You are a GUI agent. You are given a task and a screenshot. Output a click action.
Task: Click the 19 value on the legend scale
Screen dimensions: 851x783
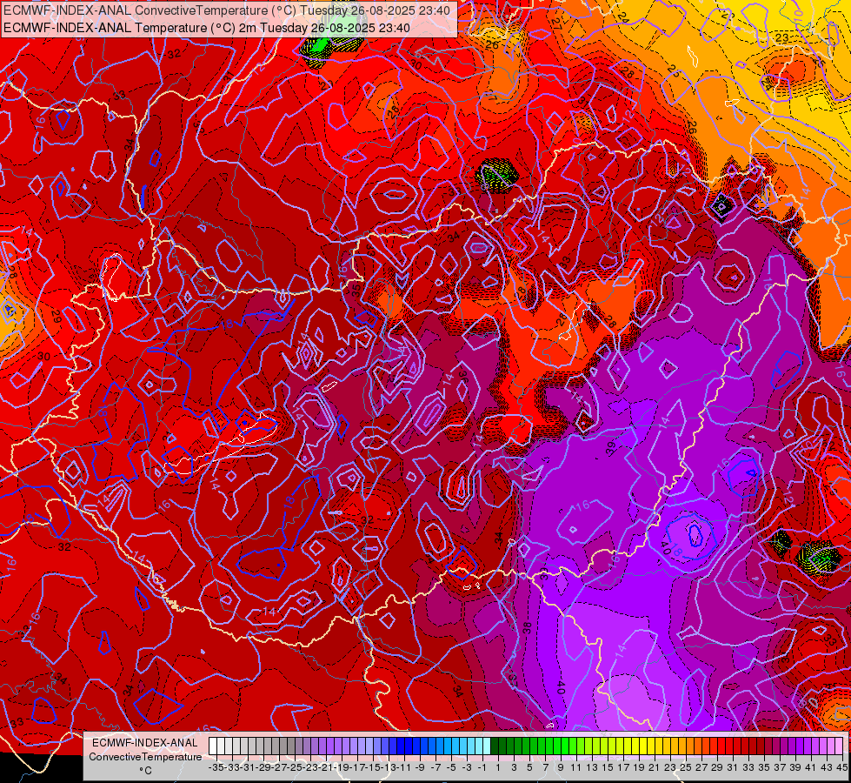(639, 767)
